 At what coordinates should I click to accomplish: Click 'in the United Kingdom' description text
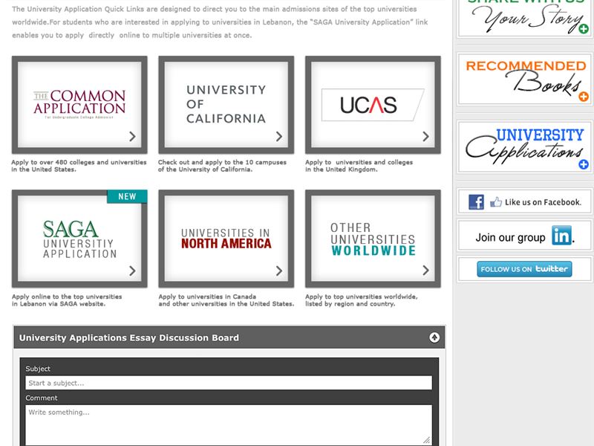(342, 169)
